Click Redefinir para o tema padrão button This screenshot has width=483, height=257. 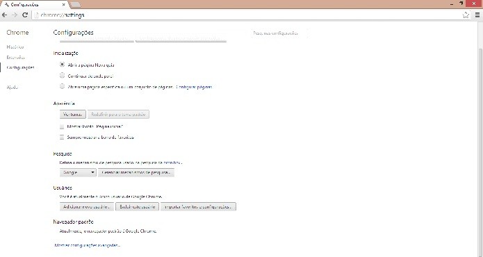(x=118, y=114)
